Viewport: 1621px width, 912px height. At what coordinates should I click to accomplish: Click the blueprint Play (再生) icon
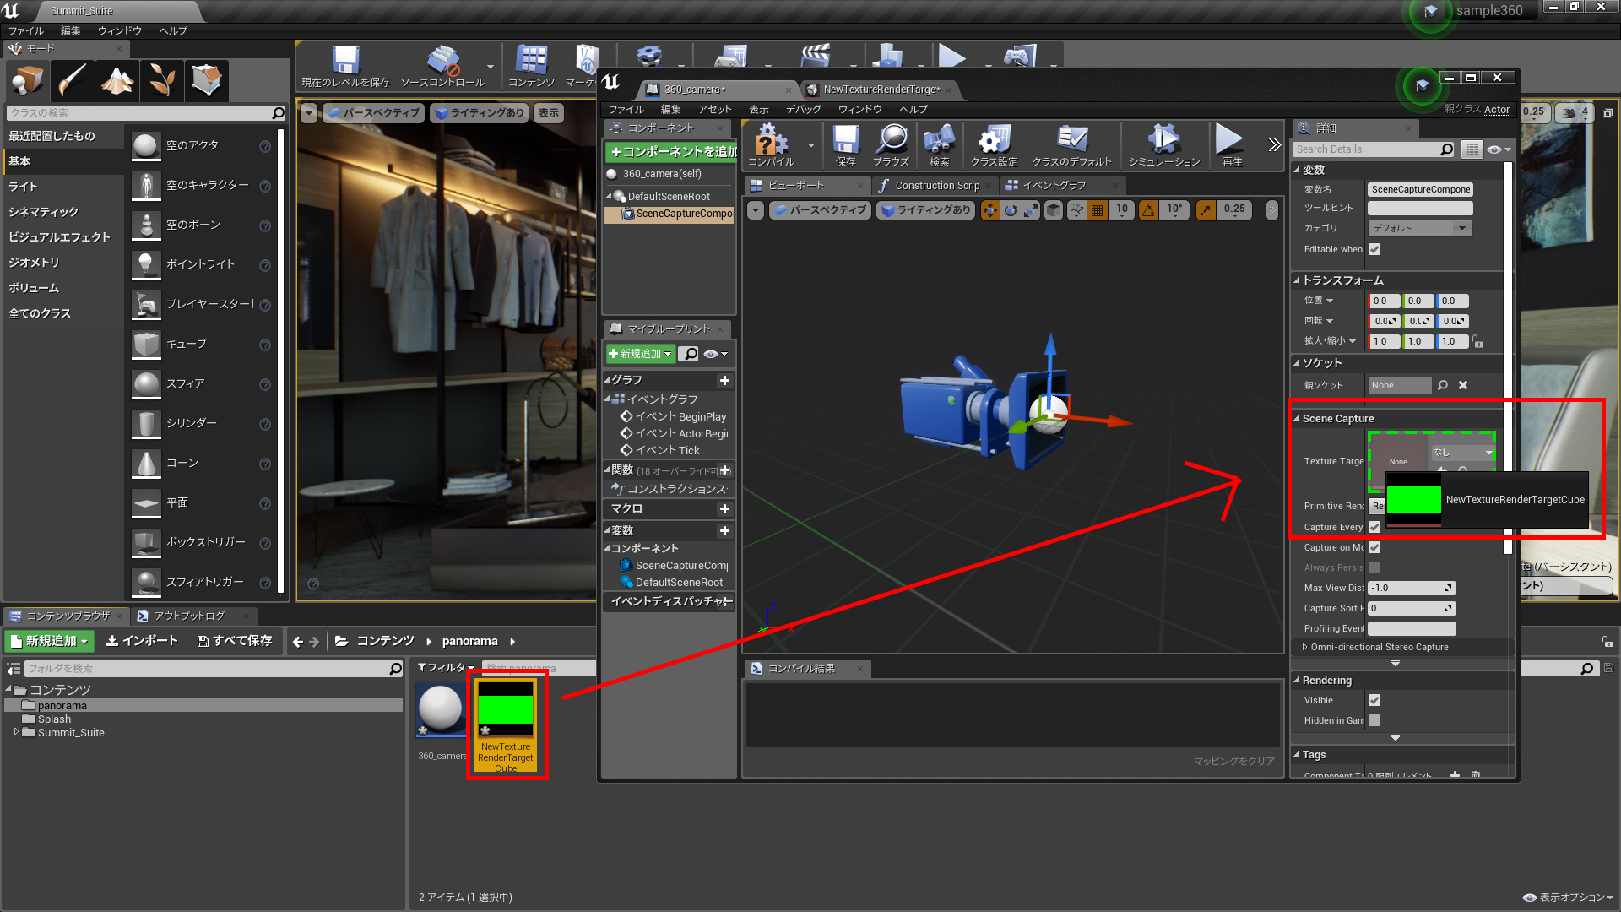(x=1230, y=144)
